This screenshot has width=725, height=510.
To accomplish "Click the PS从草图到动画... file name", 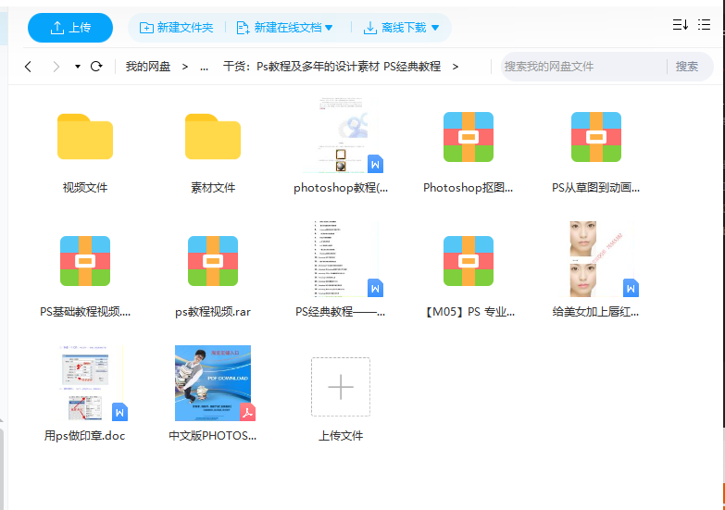I will (x=595, y=188).
